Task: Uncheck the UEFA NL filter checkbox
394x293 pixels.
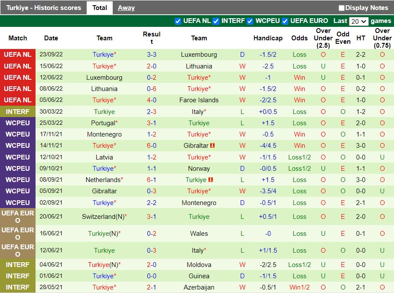Action: (x=178, y=21)
